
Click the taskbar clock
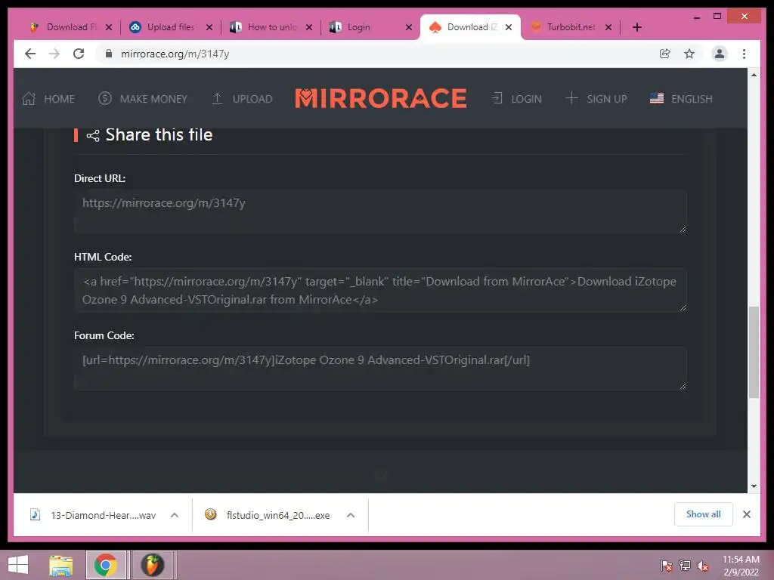[x=741, y=566]
